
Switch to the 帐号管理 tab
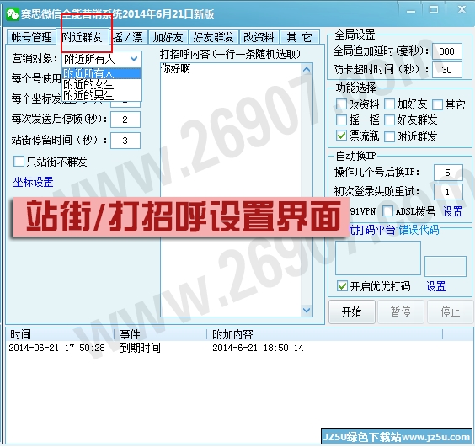31,37
